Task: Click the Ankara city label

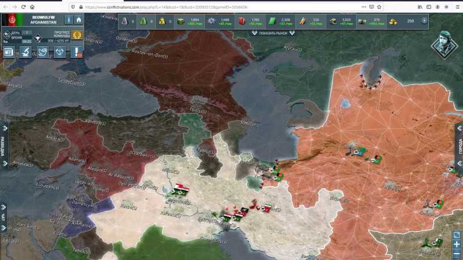Action: (55, 138)
